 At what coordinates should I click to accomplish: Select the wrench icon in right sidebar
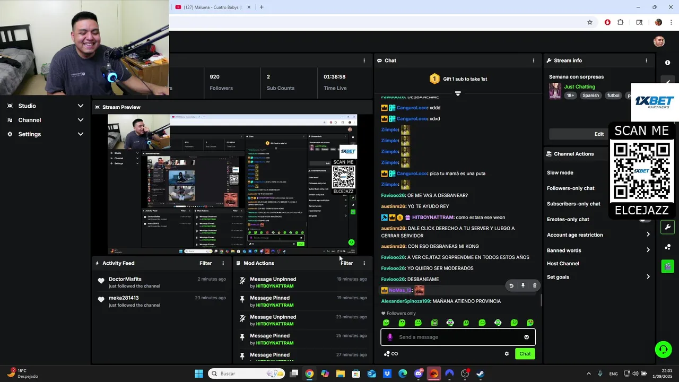click(x=667, y=227)
